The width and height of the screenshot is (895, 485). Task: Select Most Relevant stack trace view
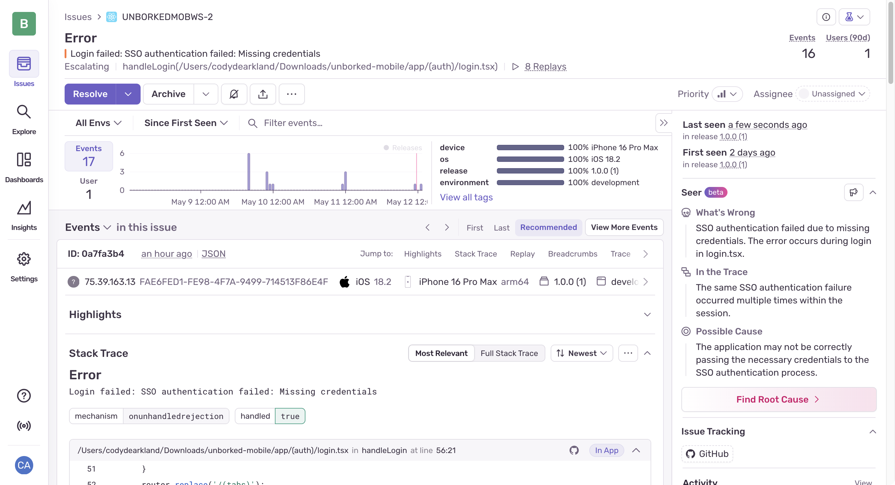(x=441, y=353)
